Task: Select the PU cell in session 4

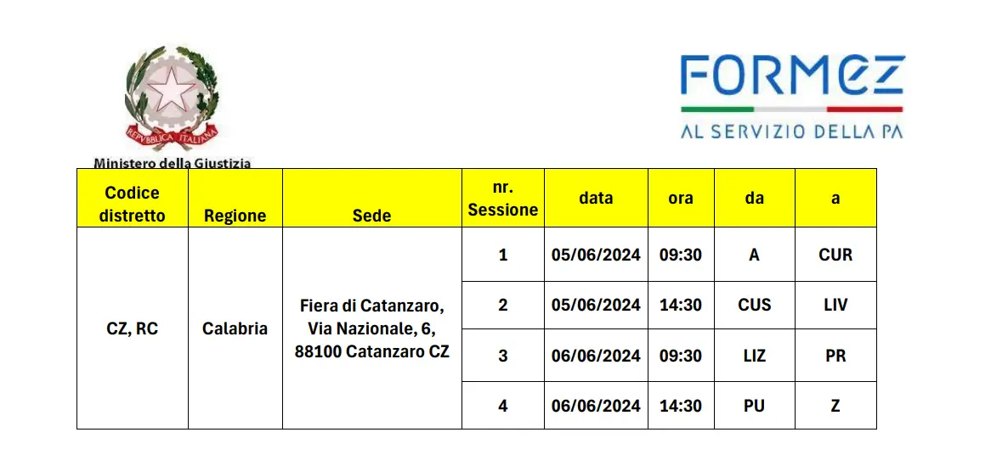Action: [x=755, y=406]
